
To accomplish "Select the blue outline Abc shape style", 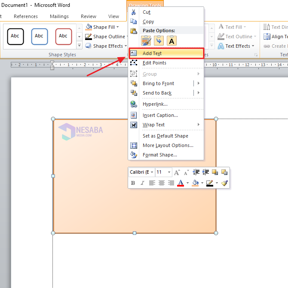I will coord(40,37).
